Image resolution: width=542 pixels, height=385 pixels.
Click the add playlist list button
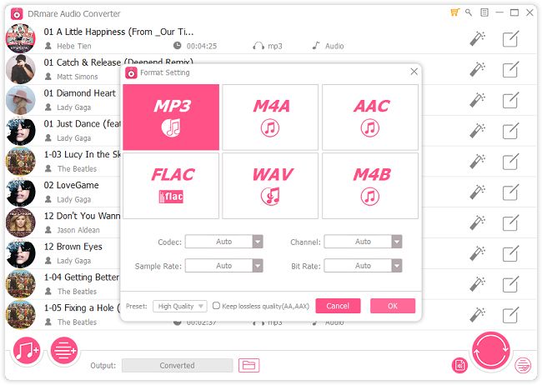tap(64, 351)
